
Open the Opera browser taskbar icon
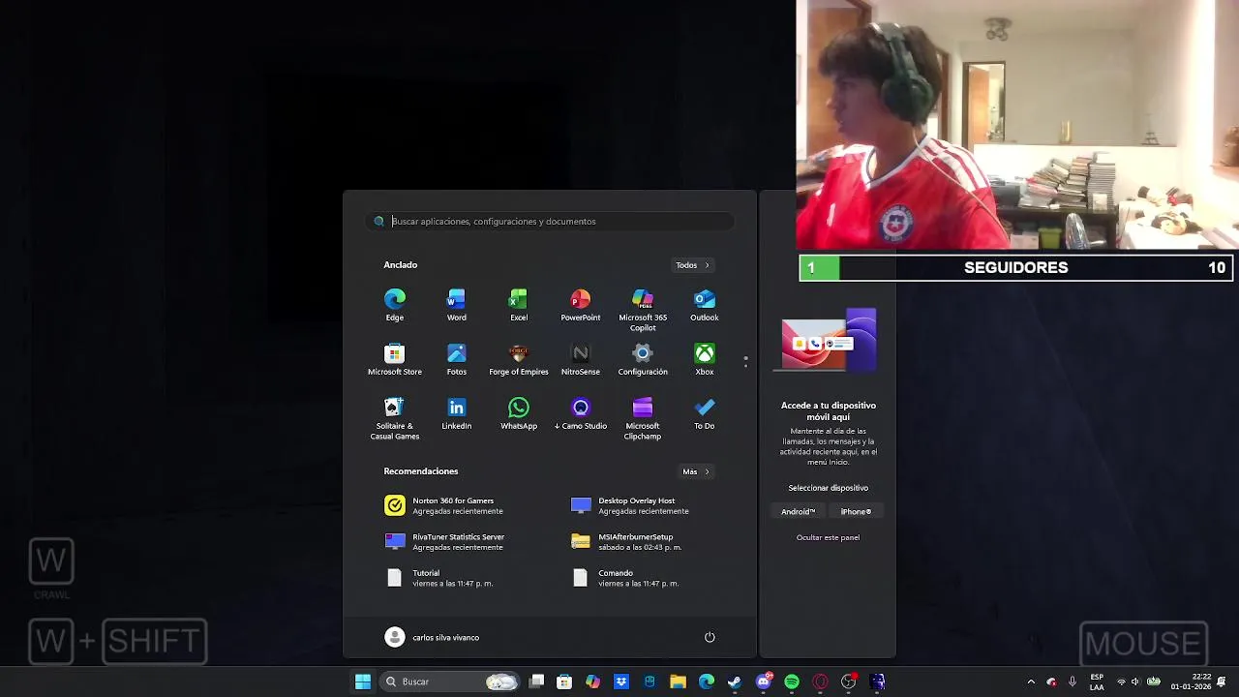pyautogui.click(x=821, y=682)
